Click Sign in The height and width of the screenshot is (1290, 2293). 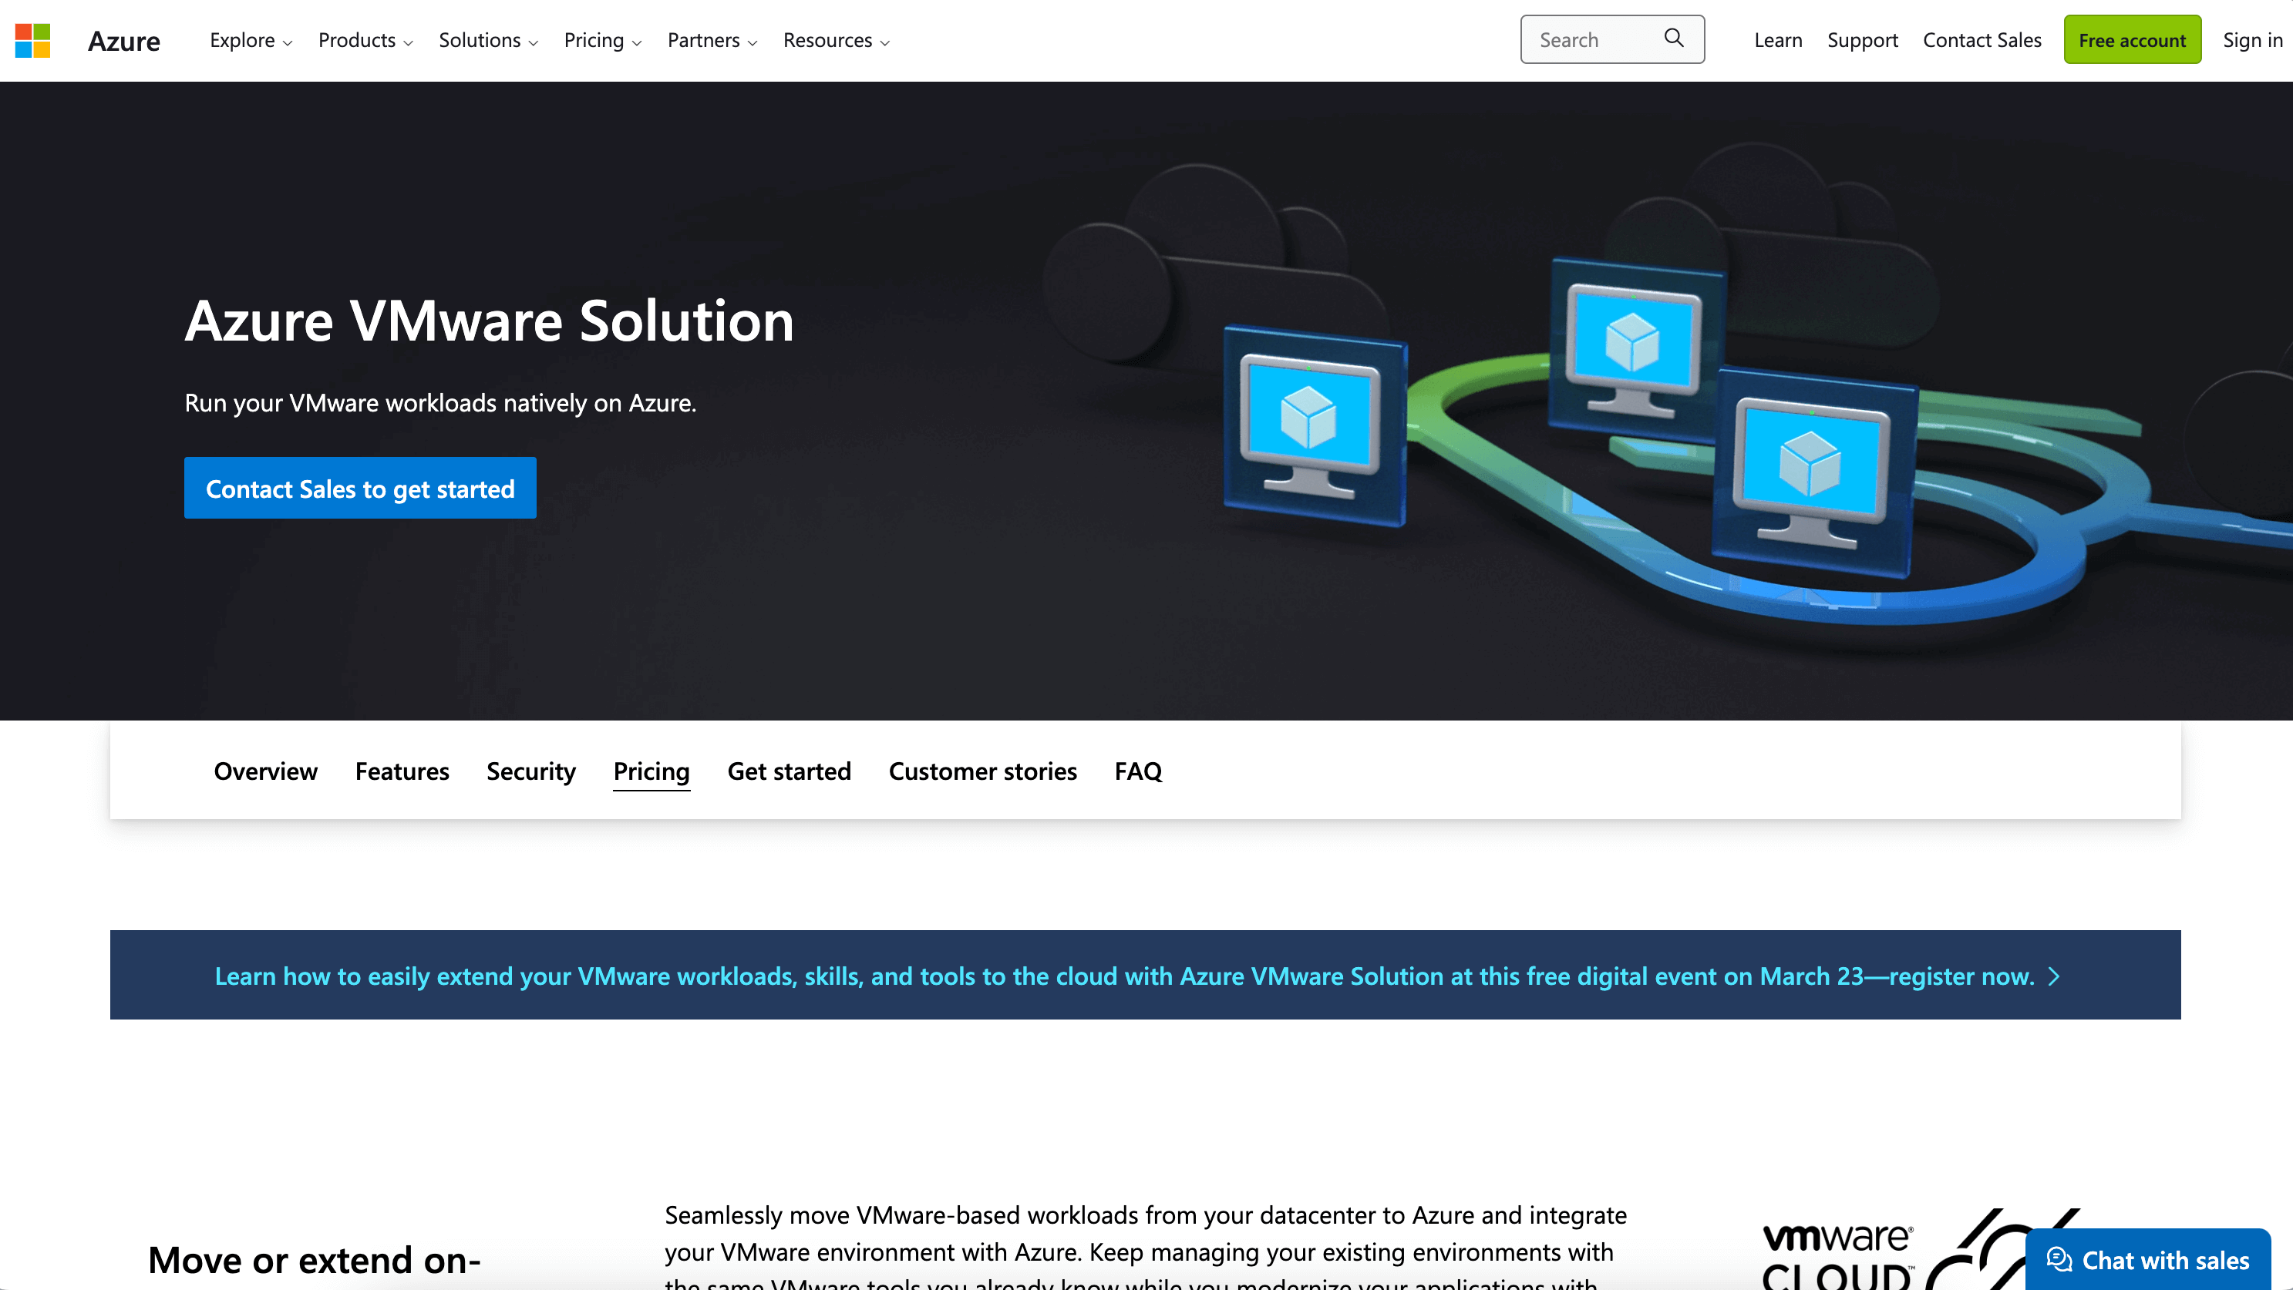pos(2252,40)
